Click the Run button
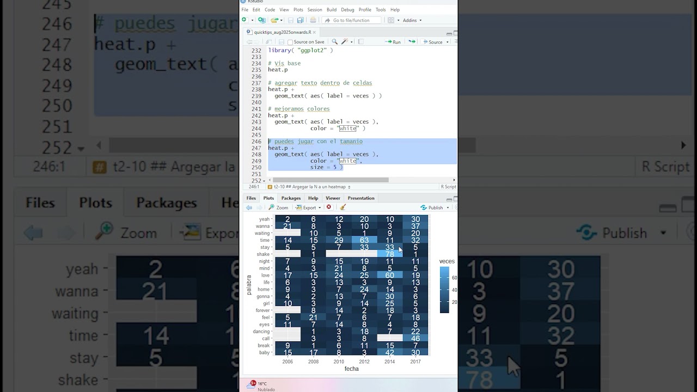This screenshot has width=697, height=392. [393, 42]
